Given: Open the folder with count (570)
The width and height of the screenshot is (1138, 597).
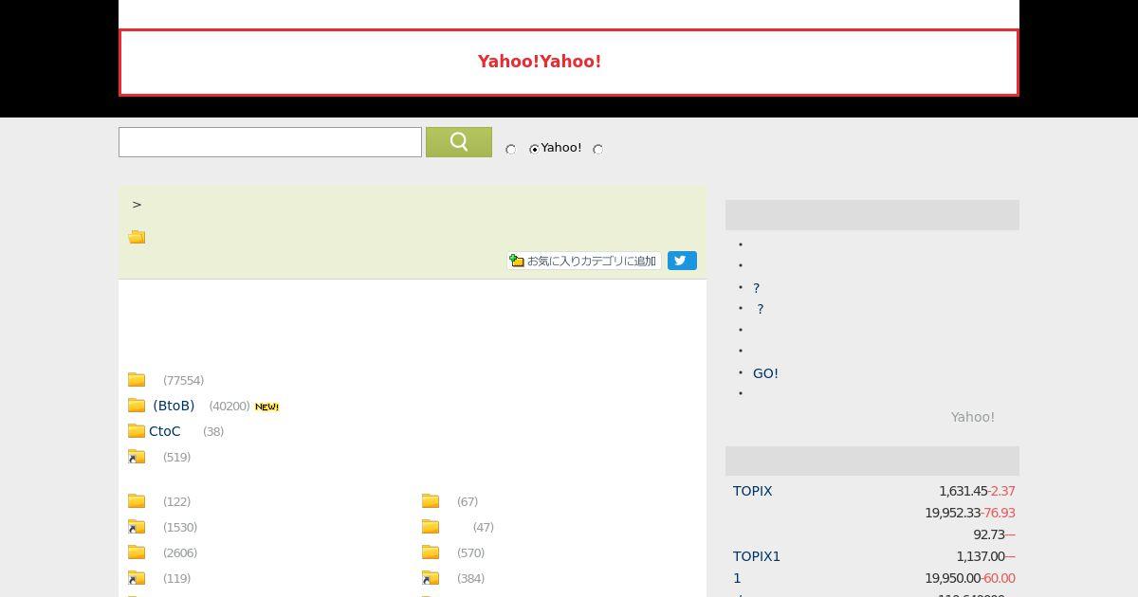Looking at the screenshot, I should click(431, 552).
